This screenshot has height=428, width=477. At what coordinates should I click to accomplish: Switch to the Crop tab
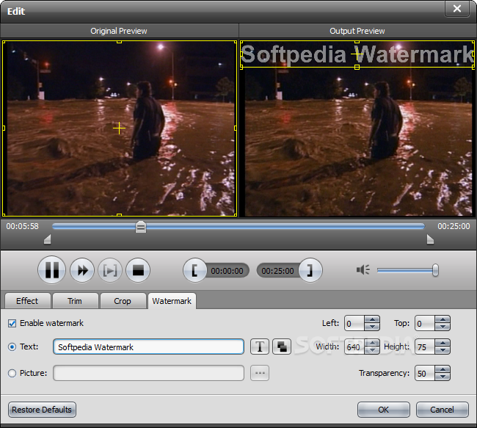point(123,301)
